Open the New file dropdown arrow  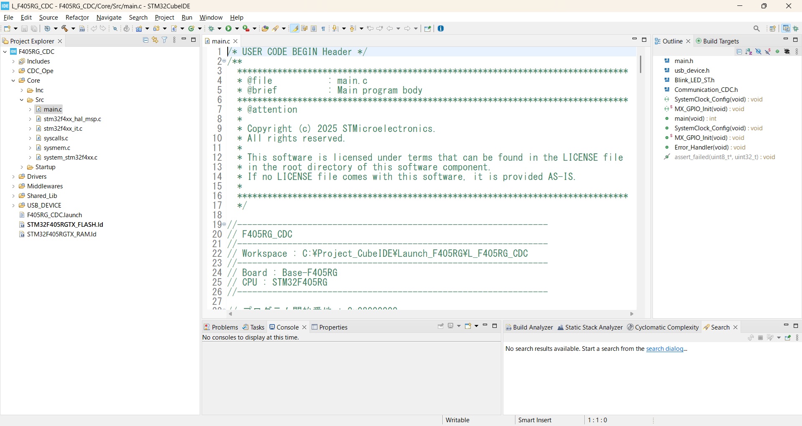point(15,28)
